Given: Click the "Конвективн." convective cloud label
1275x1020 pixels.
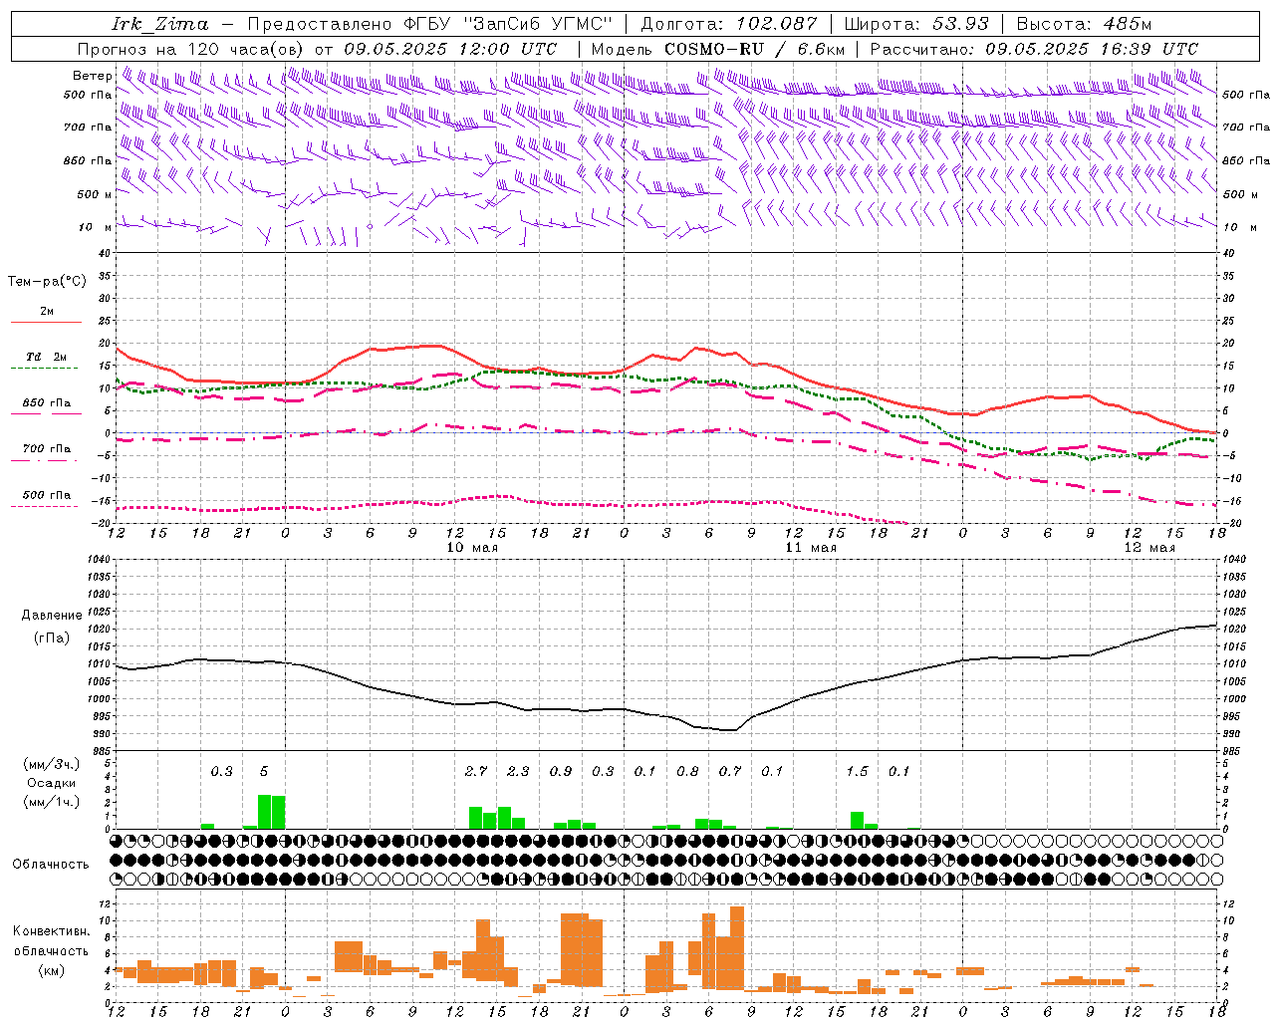Looking at the screenshot, I should point(51,932).
